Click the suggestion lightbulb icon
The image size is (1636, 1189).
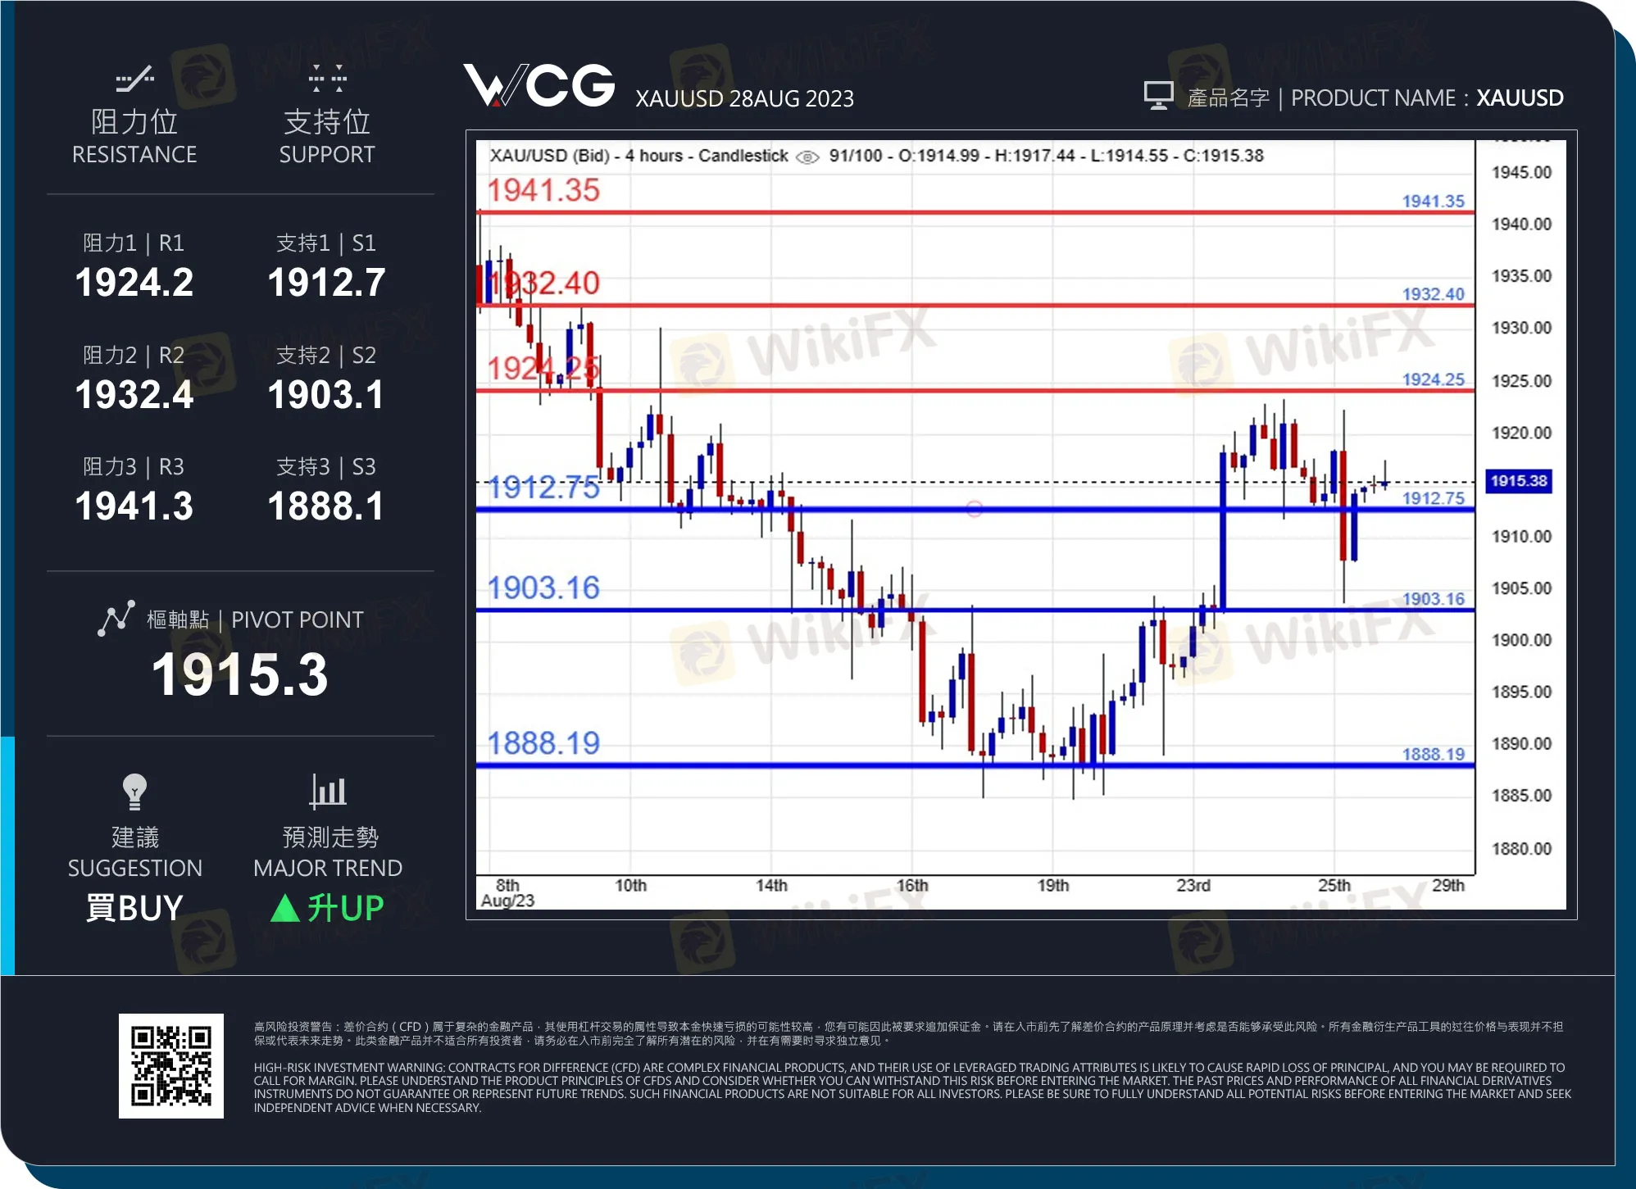click(x=134, y=792)
